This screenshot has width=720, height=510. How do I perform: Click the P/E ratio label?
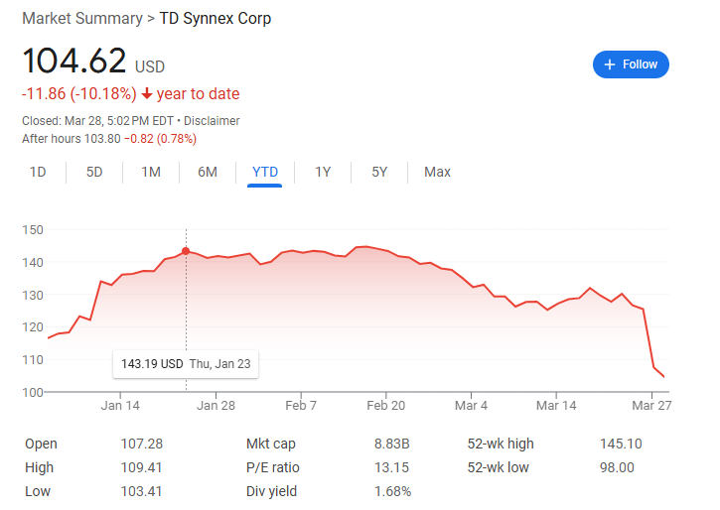pyautogui.click(x=273, y=467)
